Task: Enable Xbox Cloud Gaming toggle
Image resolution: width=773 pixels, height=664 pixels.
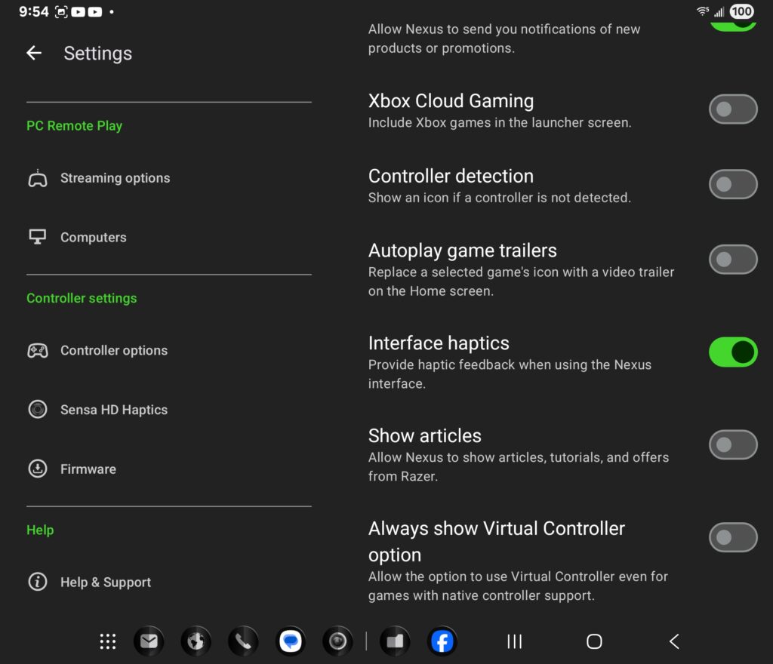Action: (x=733, y=109)
